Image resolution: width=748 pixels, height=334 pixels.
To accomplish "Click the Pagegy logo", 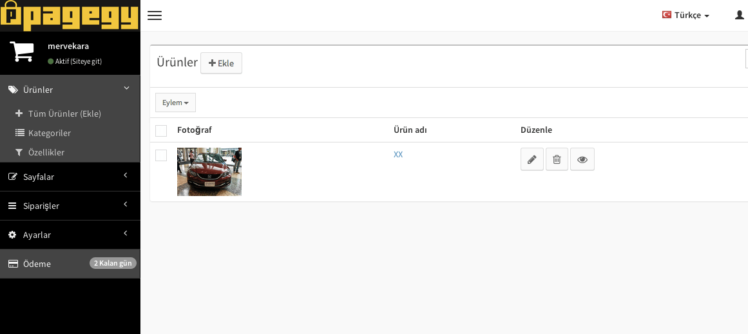I will 70,15.
